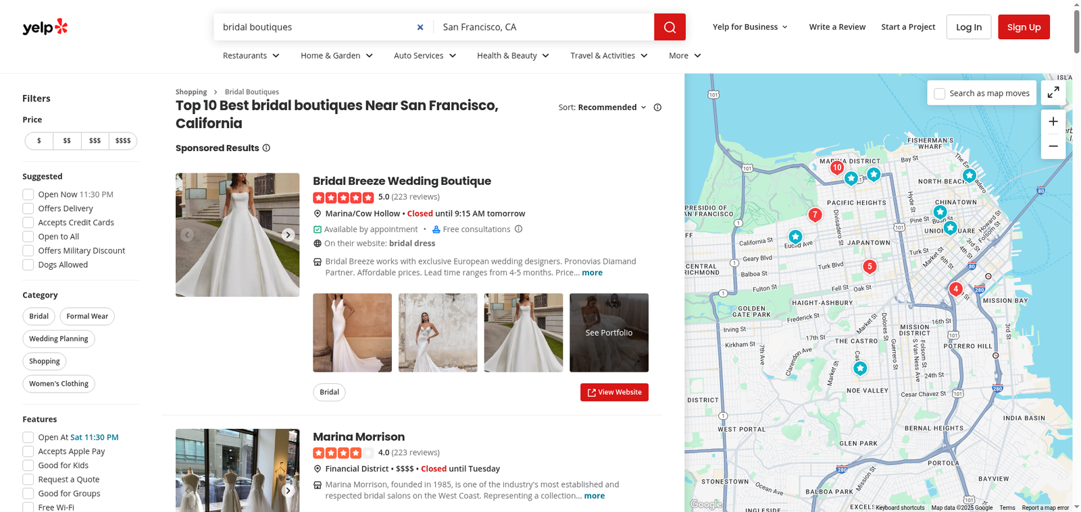Show next Bridal Breeze photo
This screenshot has height=512, width=1081.
[288, 235]
